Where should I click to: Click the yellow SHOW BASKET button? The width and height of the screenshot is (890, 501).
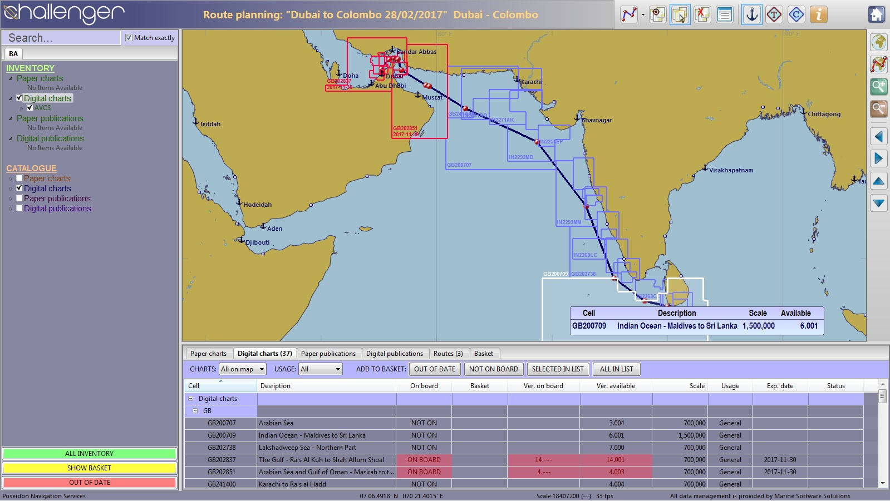point(90,468)
